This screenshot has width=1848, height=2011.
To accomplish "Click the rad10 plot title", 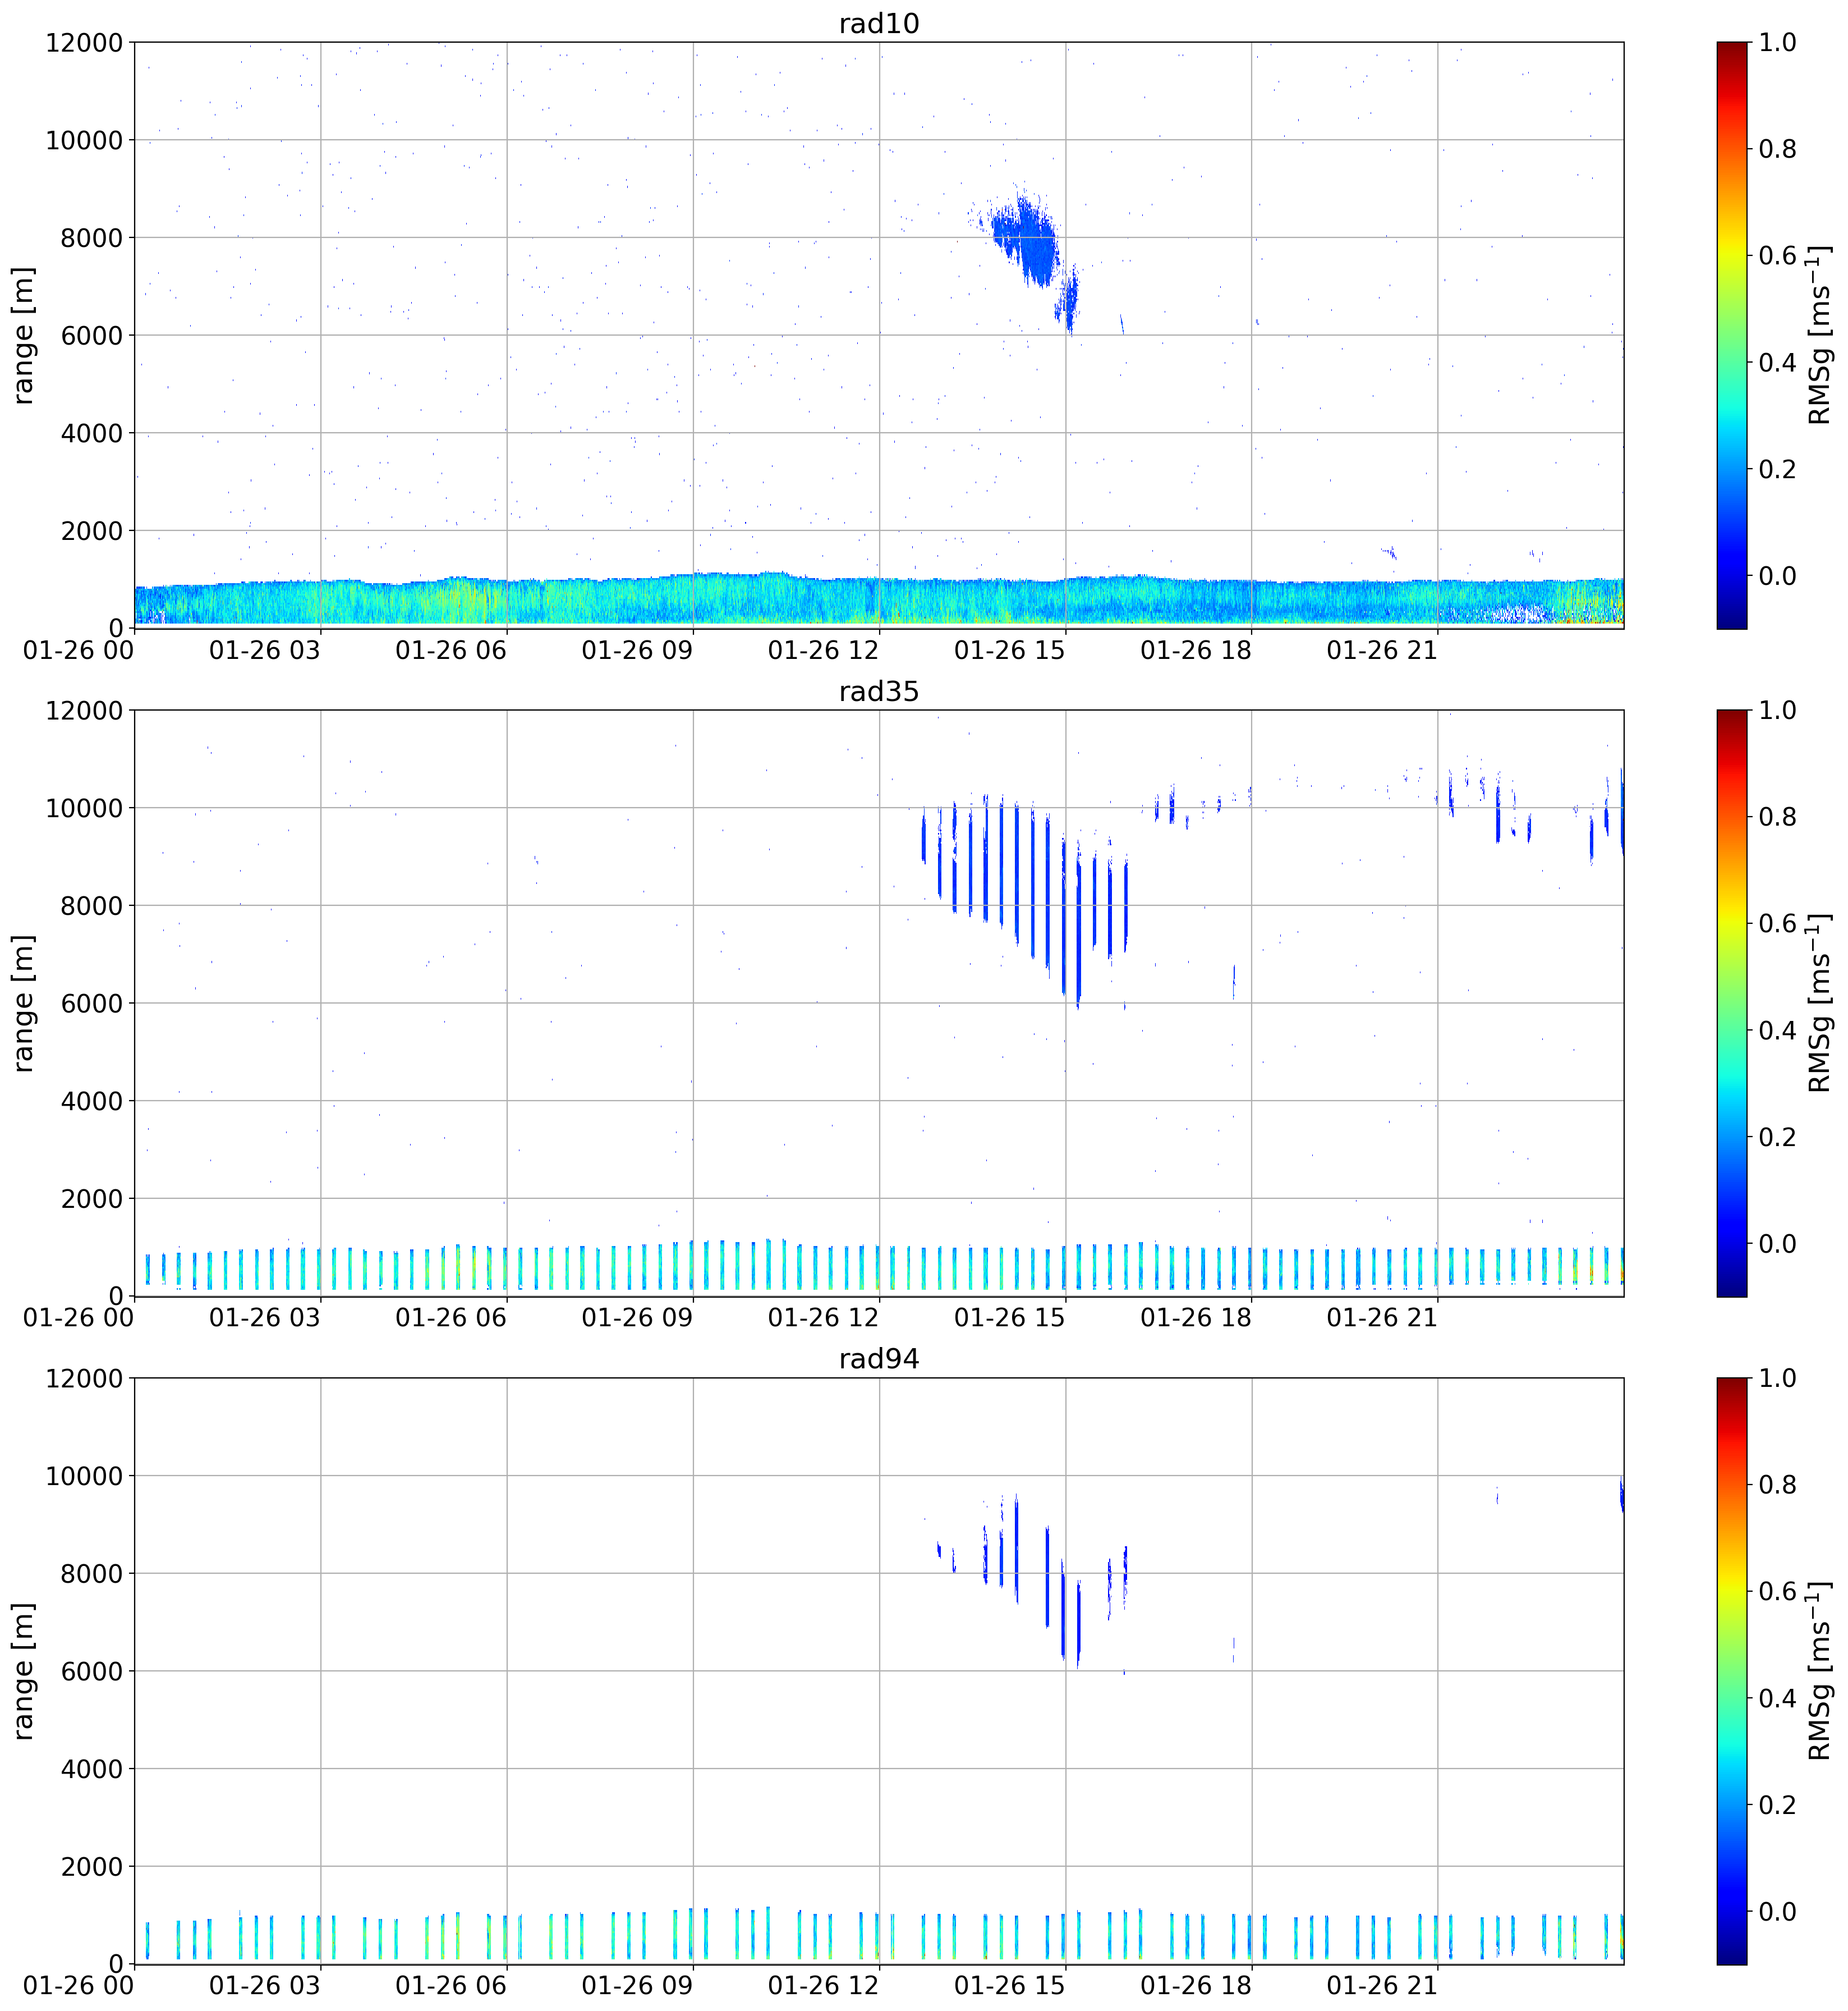I will pos(878,23).
